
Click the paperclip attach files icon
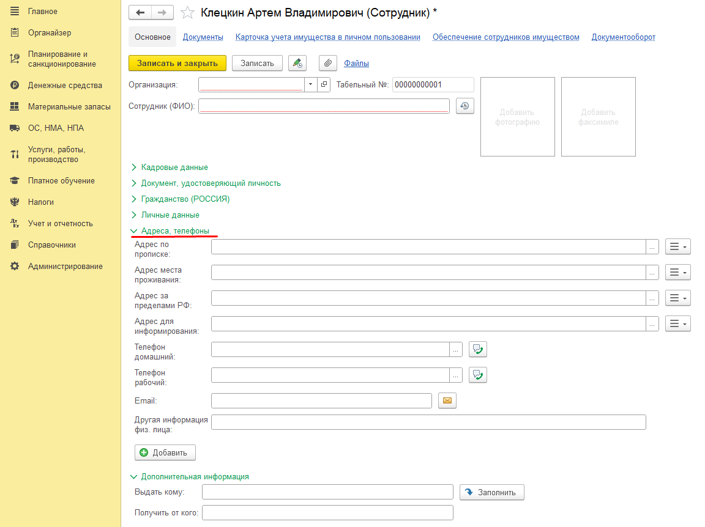coord(328,64)
